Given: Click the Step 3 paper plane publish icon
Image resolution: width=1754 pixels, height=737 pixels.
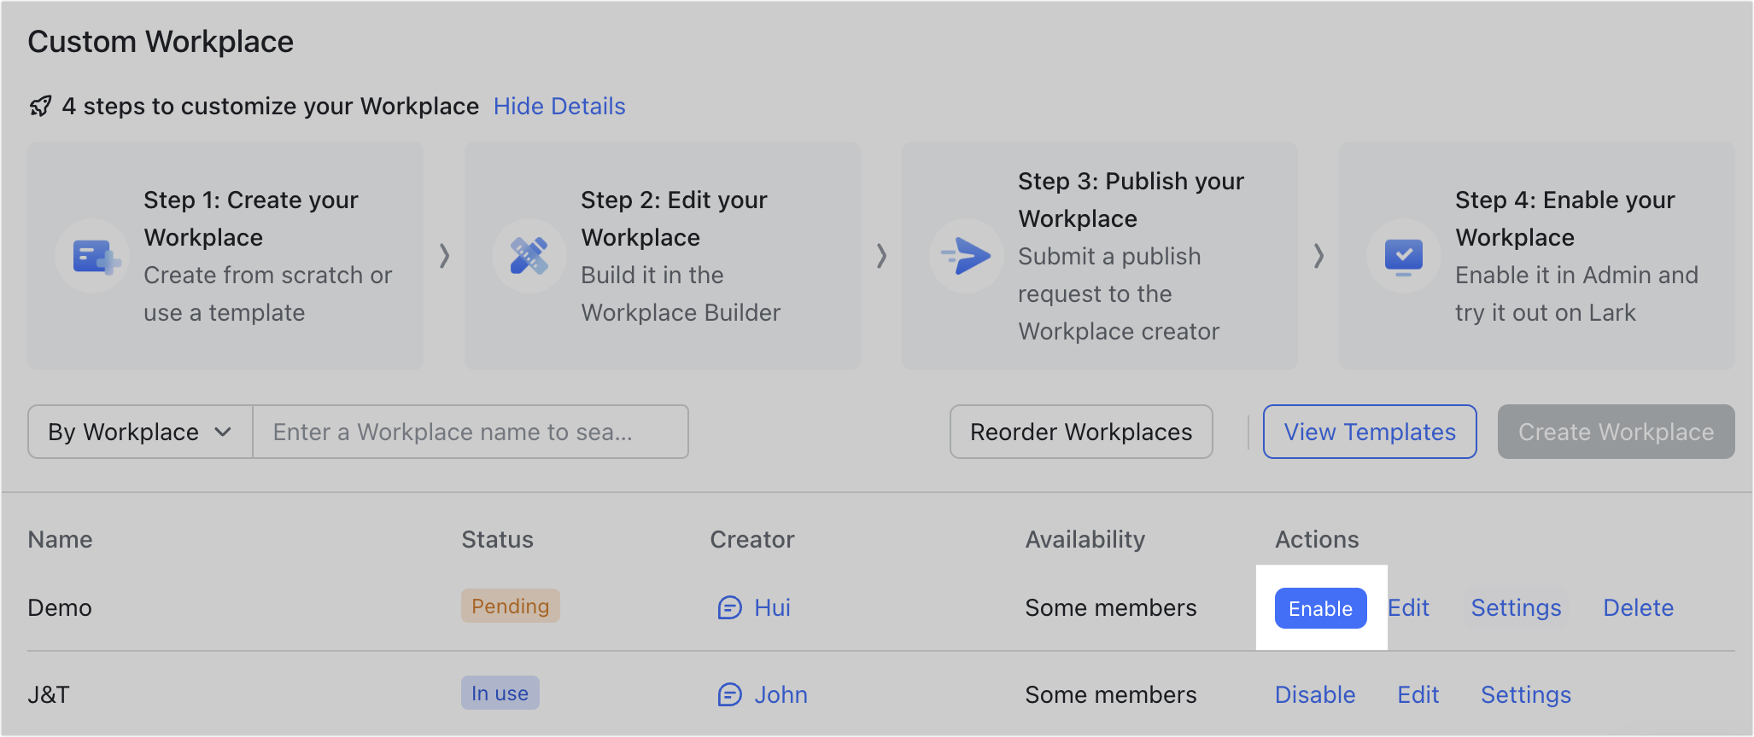Looking at the screenshot, I should [967, 256].
